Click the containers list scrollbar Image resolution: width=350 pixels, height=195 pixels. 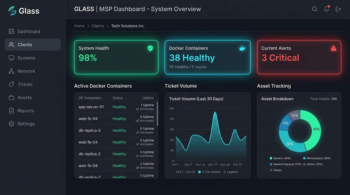(157, 113)
